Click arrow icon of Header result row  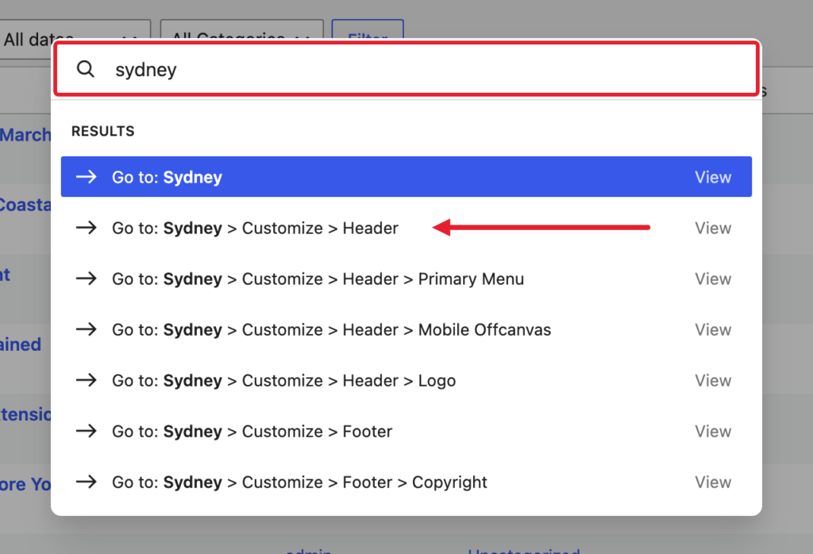tap(86, 228)
